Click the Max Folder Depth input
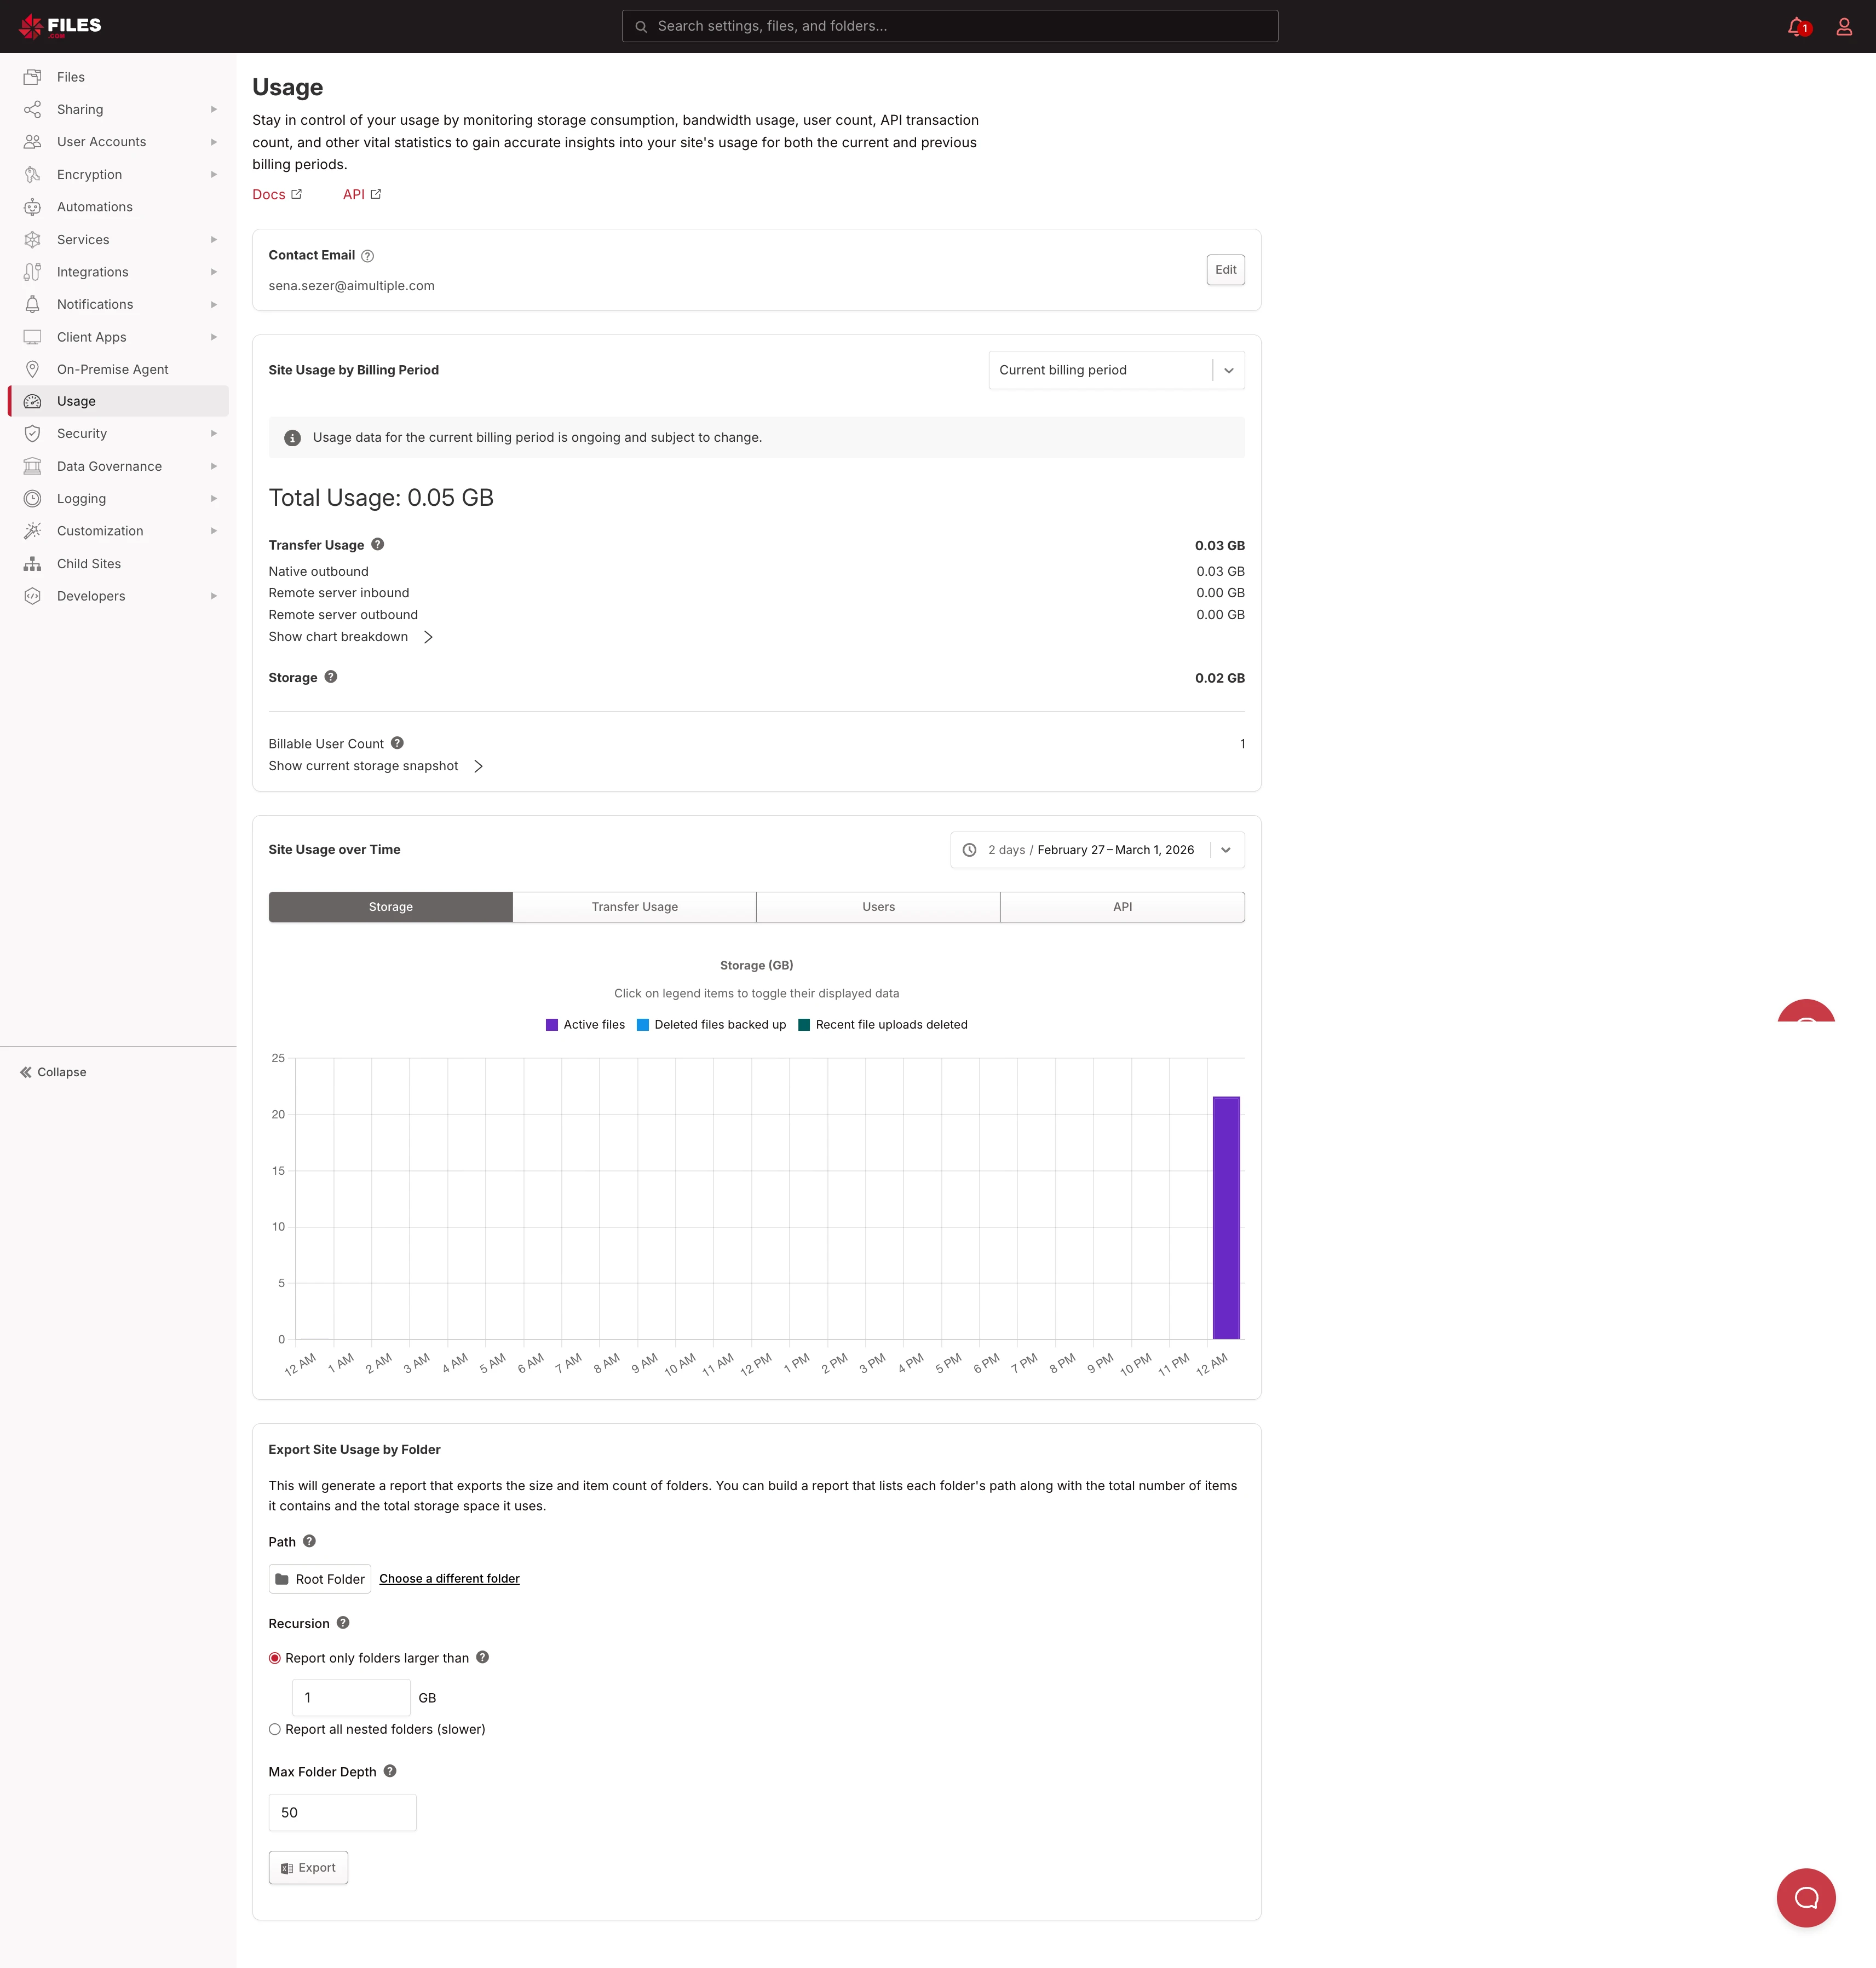Image resolution: width=1876 pixels, height=1968 pixels. click(342, 1812)
